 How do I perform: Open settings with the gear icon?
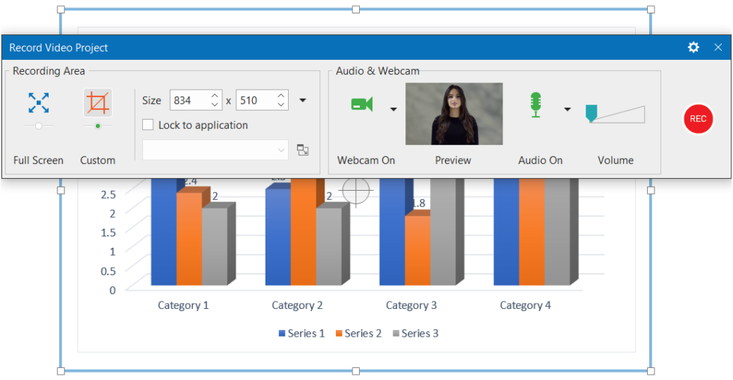pyautogui.click(x=693, y=47)
